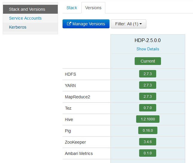Select the Hive service row label

pyautogui.click(x=69, y=119)
